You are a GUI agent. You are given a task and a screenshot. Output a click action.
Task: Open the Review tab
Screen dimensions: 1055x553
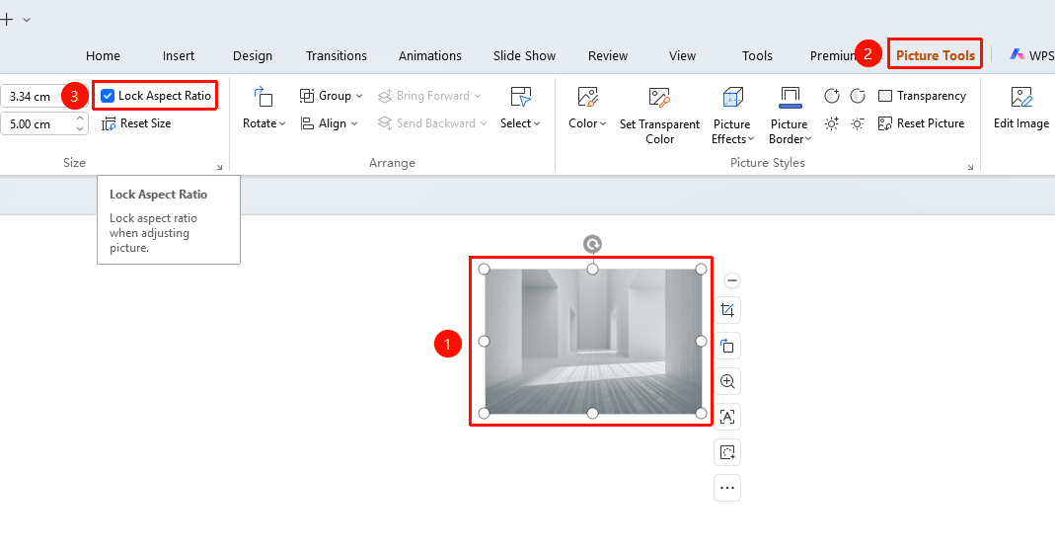608,56
